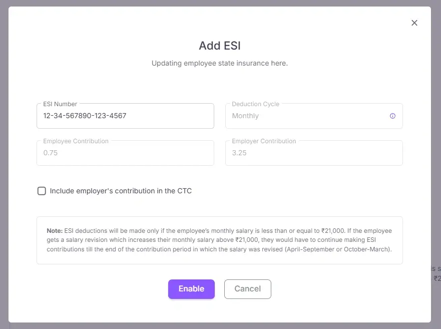Click the 3.25 employer contribution value
This screenshot has height=329, width=441.
point(239,153)
